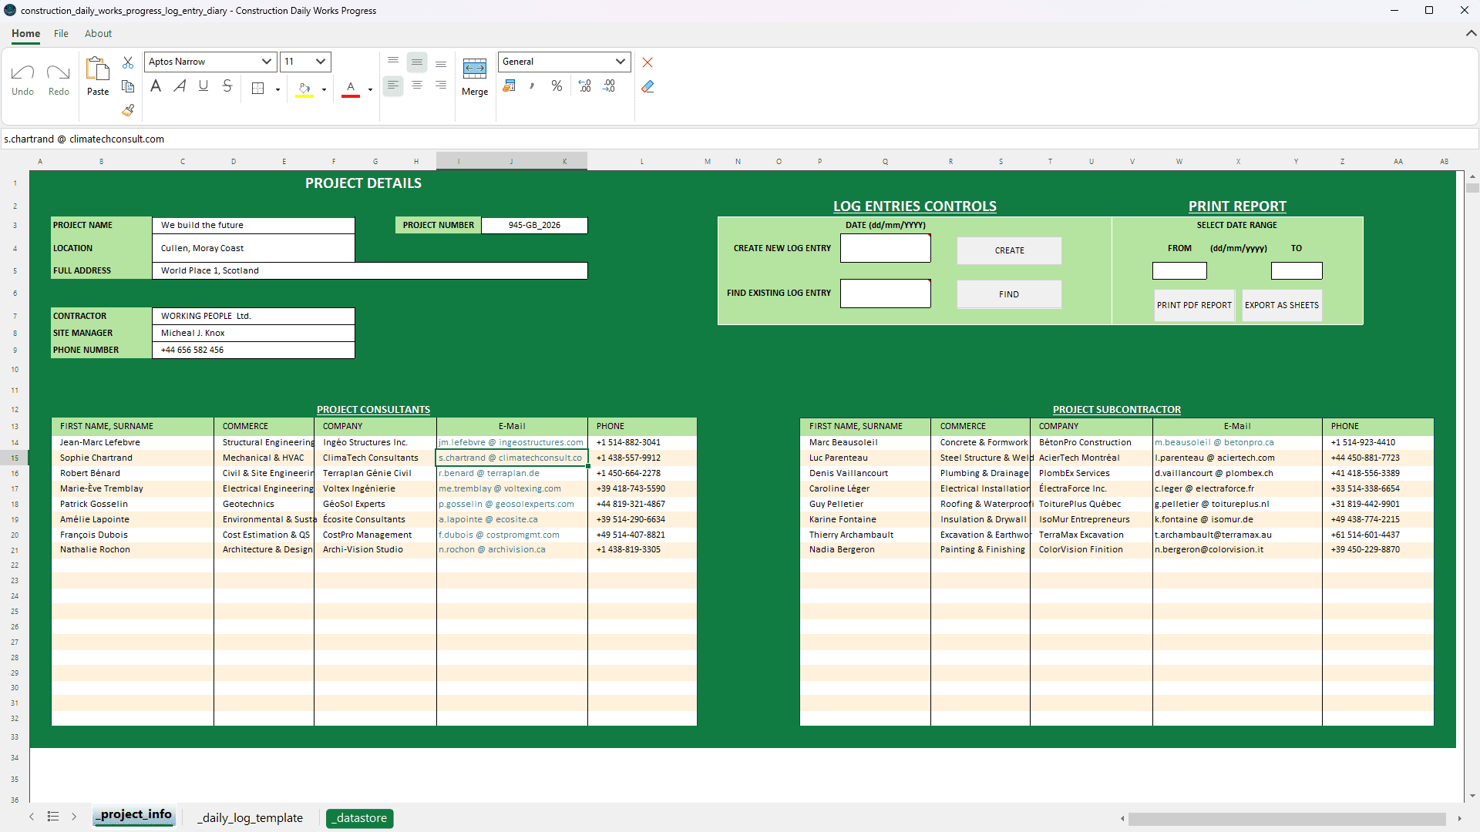1480x832 pixels.
Task: Select the Format Painter tool
Action: click(127, 110)
